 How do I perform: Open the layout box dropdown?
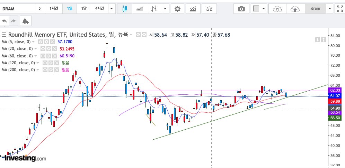click(259, 9)
